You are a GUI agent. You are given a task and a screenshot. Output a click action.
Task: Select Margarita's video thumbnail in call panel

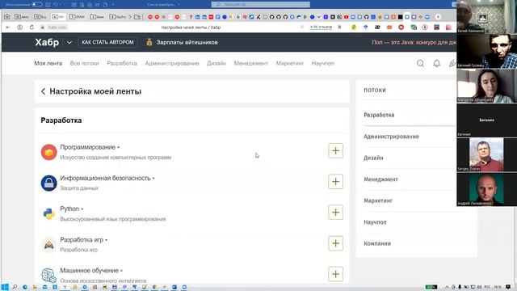(486, 86)
